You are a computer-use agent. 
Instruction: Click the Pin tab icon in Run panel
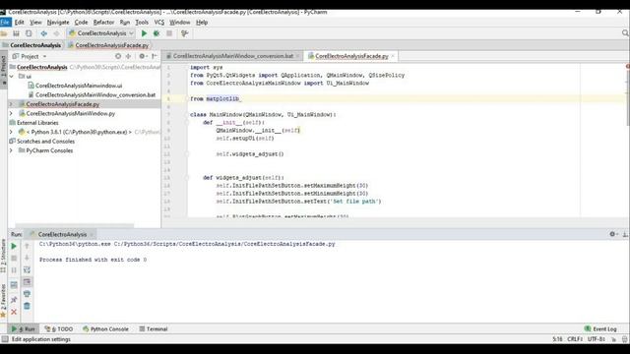pos(14,300)
